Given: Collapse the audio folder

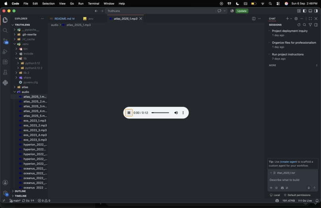Looking at the screenshot, I should tap(29, 92).
